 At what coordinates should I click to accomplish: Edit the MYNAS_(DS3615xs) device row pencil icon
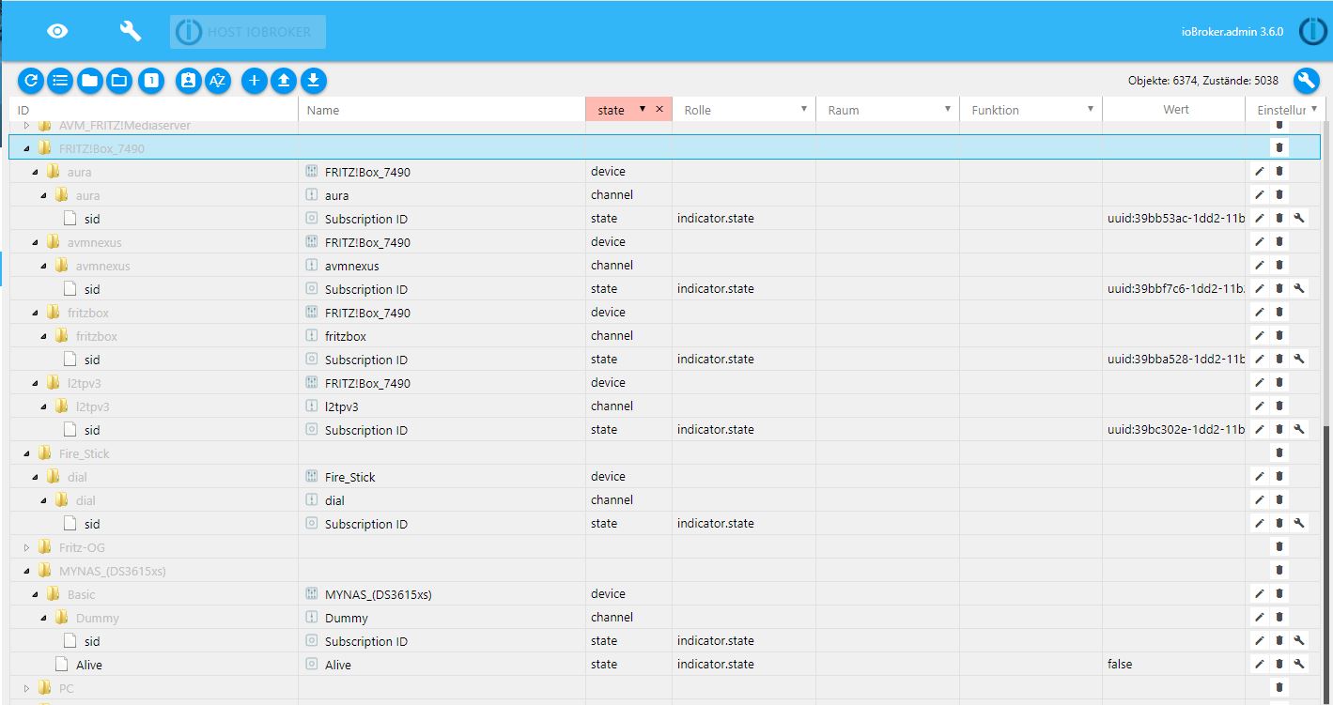pyautogui.click(x=1260, y=593)
